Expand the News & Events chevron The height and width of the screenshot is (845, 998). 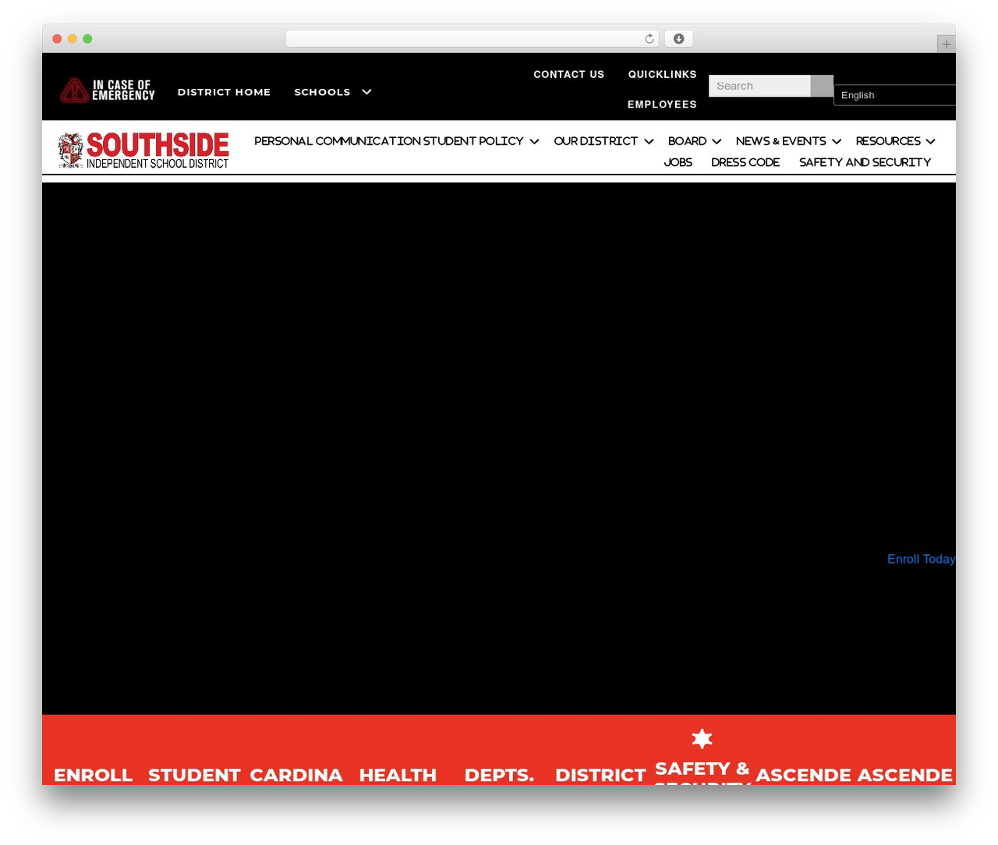coord(837,142)
